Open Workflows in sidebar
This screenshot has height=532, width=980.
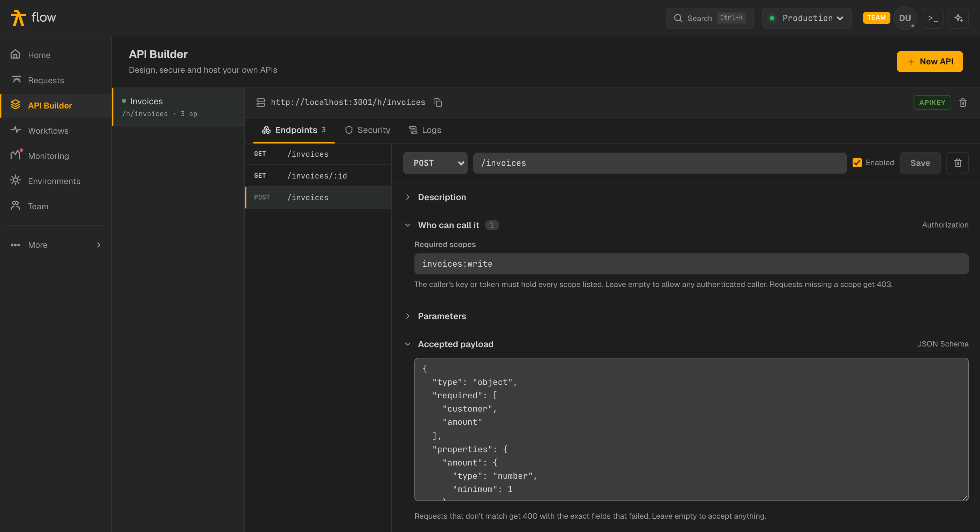point(56,131)
